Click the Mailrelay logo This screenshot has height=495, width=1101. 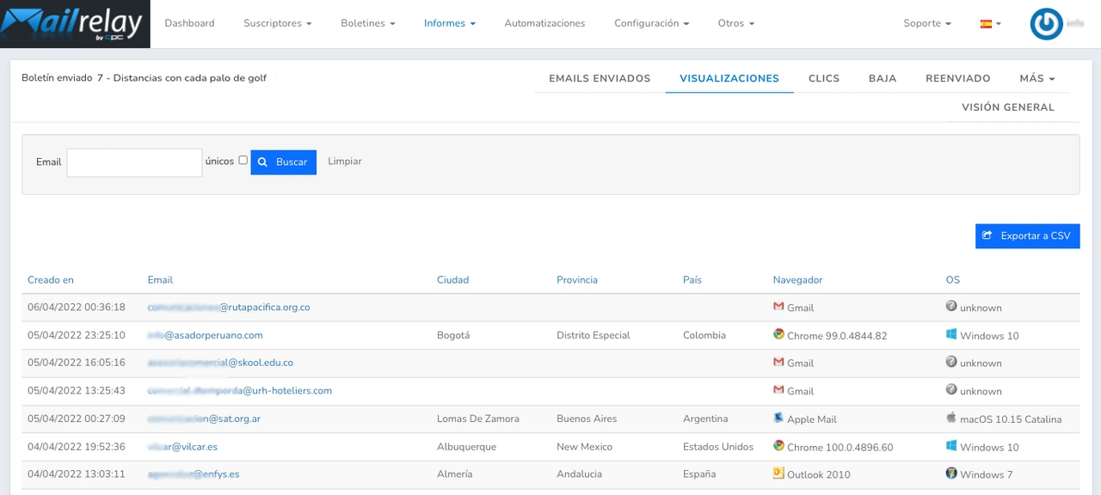point(75,24)
